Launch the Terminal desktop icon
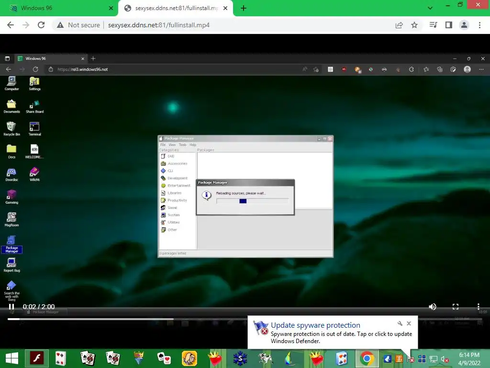Screen dimensions: 490x368 34,129
